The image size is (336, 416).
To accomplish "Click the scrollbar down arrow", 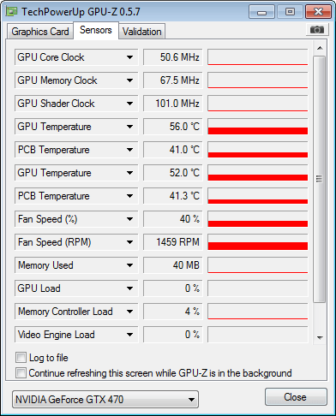I will (x=320, y=337).
